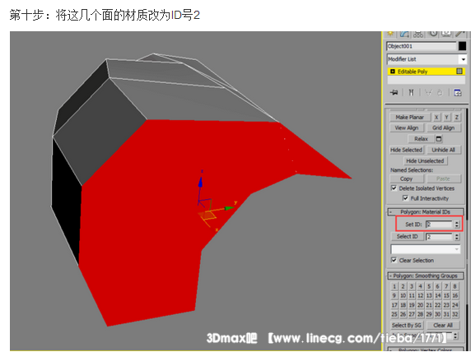Screen dimensions: 471x352
Task: Collapse Polygon: Smoothing Groups rollout
Action: (x=426, y=276)
